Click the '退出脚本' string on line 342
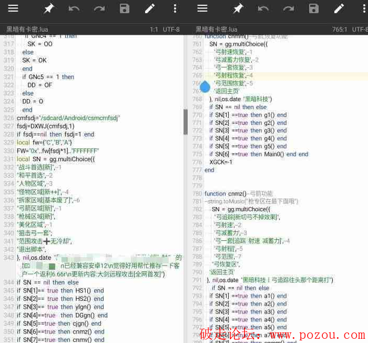The width and height of the screenshot is (368, 343). pyautogui.click(x=31, y=249)
